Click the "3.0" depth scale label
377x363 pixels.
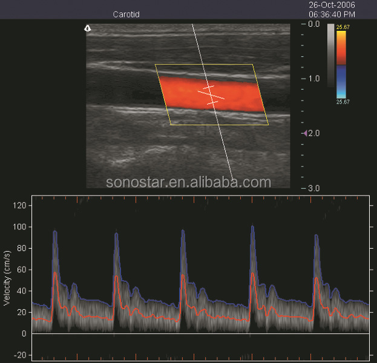click(314, 188)
